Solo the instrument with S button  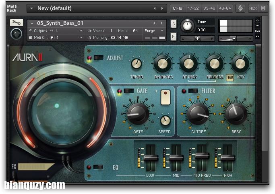tap(174, 24)
